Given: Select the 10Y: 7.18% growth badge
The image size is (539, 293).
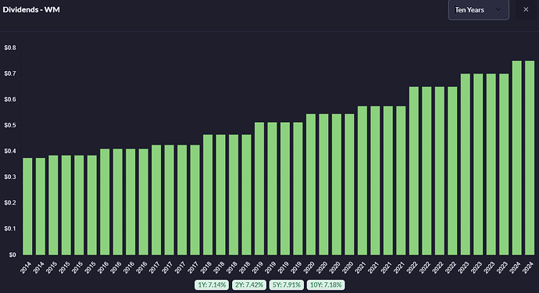Looking at the screenshot, I should click(326, 284).
